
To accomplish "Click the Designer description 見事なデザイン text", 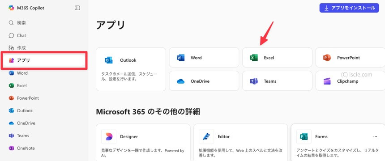I will [143, 153].
